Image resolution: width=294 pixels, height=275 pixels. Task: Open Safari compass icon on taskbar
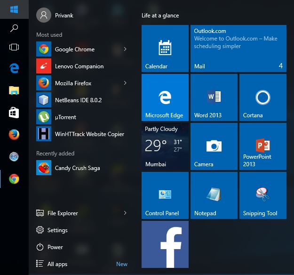point(14,157)
